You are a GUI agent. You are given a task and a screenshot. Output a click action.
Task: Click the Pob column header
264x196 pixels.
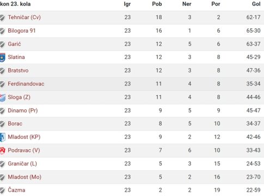point(157,4)
